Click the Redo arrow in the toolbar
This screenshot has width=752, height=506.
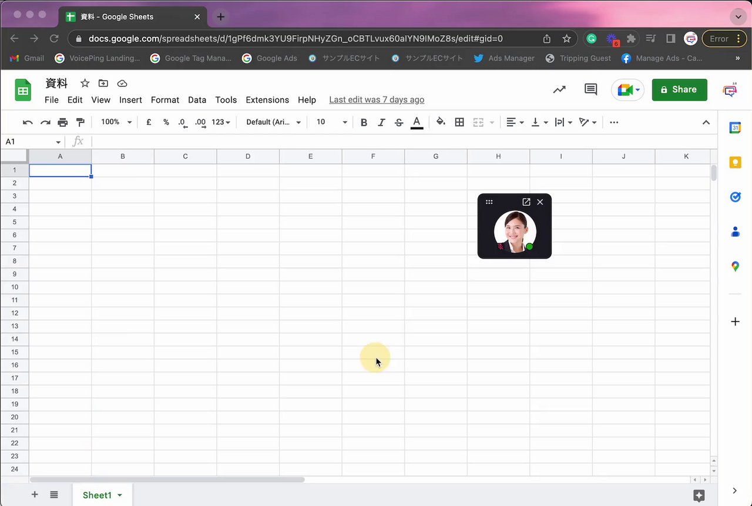(x=45, y=122)
